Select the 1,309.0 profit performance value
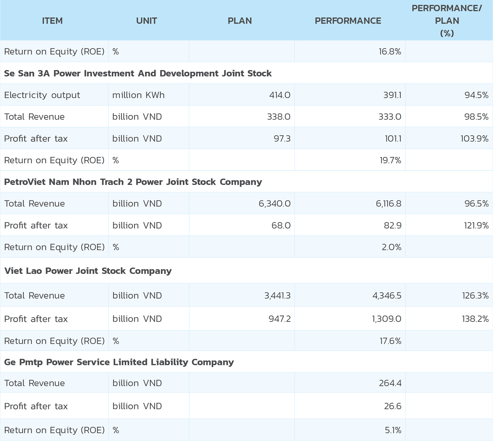 point(387,319)
